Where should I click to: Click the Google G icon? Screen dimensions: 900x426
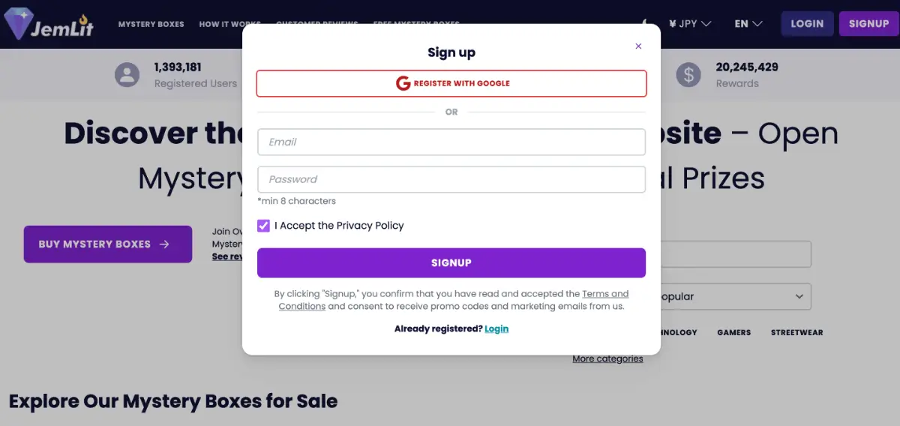coord(403,83)
